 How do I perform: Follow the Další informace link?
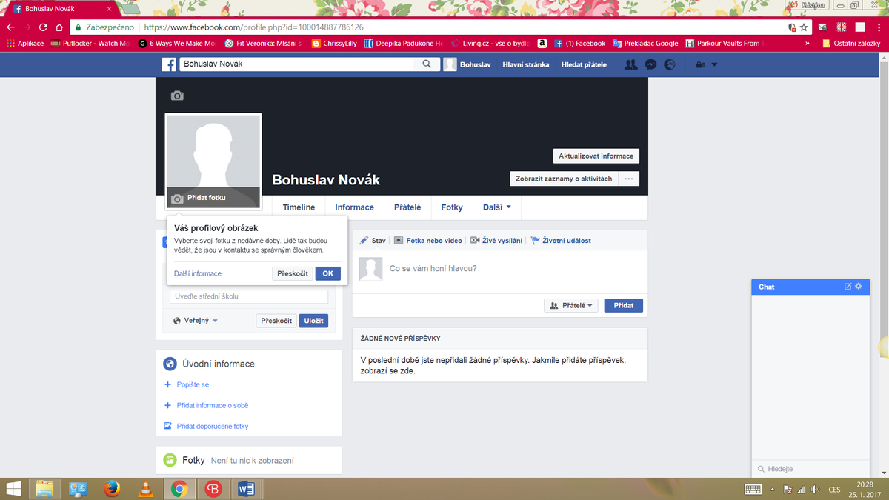[x=198, y=273]
